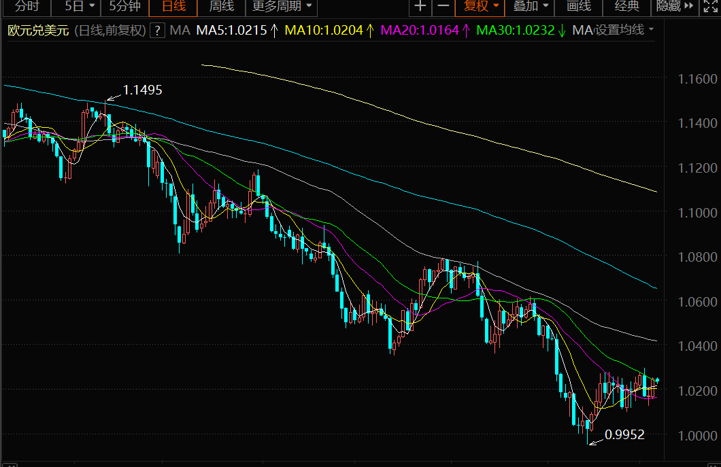Click the zoom in plus icon
This screenshot has width=721, height=467.
pyautogui.click(x=421, y=7)
